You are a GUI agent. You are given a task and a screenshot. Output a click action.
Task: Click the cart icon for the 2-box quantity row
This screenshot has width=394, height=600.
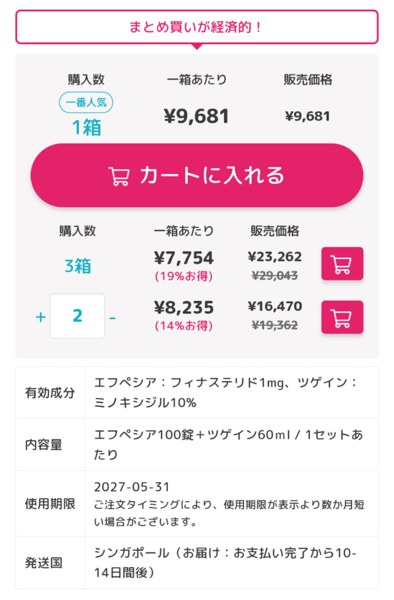tap(342, 317)
